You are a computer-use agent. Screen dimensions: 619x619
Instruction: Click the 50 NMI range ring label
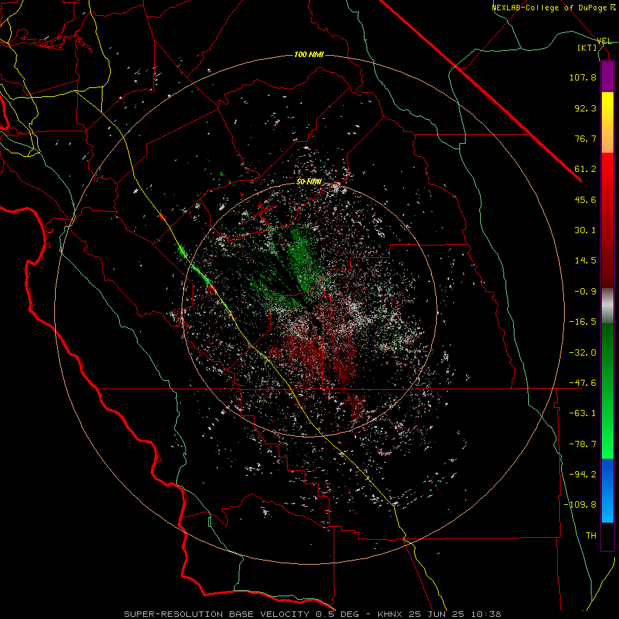[x=309, y=182]
